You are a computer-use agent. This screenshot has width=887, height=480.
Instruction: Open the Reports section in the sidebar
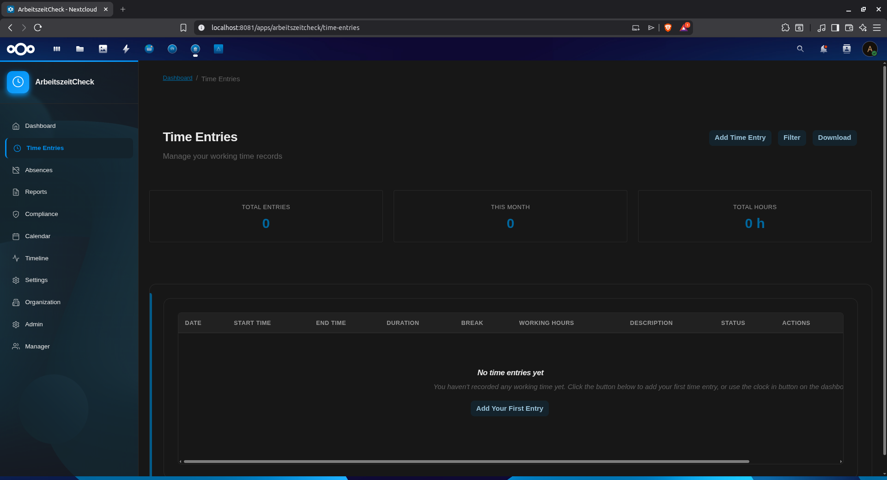[36, 192]
